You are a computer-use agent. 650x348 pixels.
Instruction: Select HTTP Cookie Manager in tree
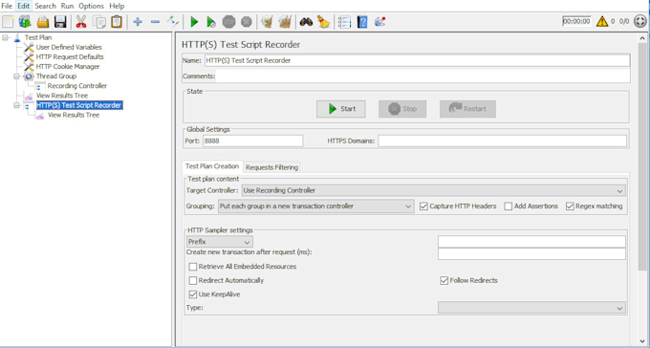pyautogui.click(x=68, y=66)
